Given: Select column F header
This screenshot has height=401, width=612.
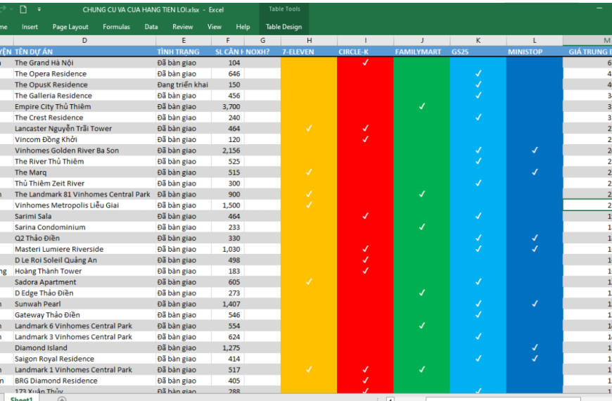Looking at the screenshot, I should click(227, 40).
